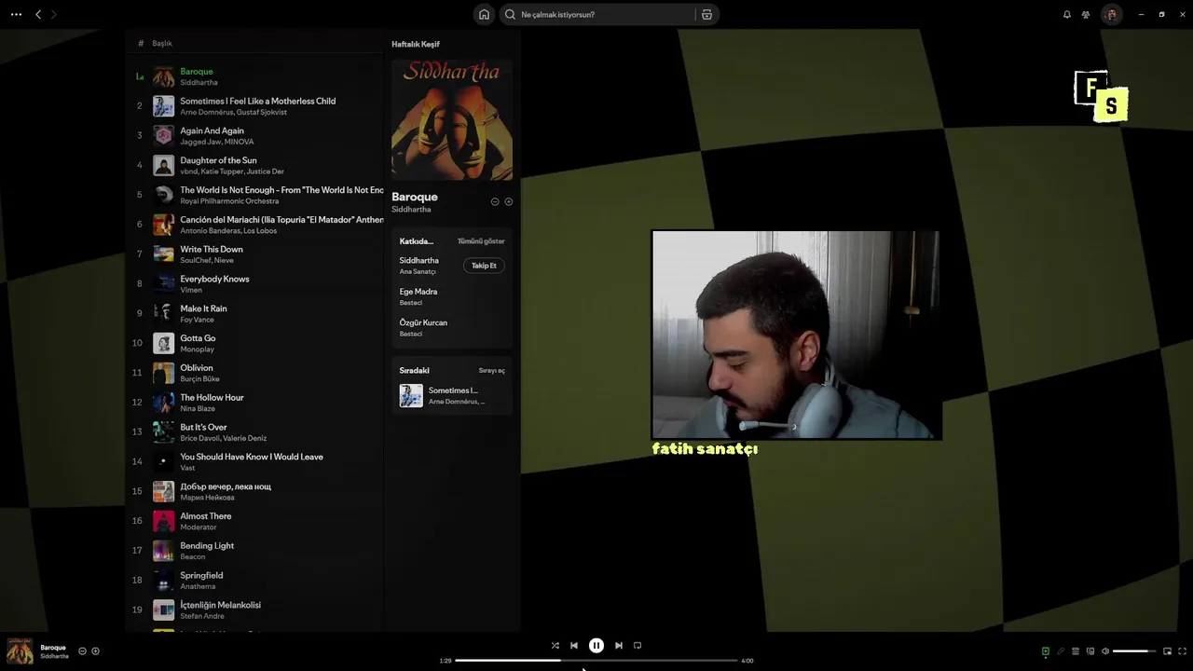Open the three-dots app menu

(16, 14)
